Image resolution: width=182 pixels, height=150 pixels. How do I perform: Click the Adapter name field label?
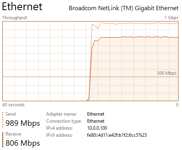pyautogui.click(x=61, y=114)
